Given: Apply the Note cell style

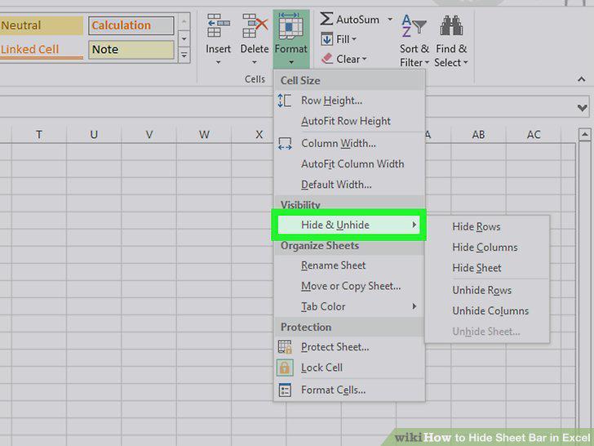Looking at the screenshot, I should (131, 50).
